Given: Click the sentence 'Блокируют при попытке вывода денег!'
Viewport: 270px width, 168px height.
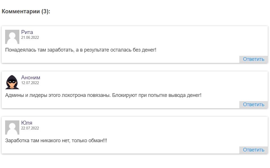Looking at the screenshot, I should pos(157,95).
